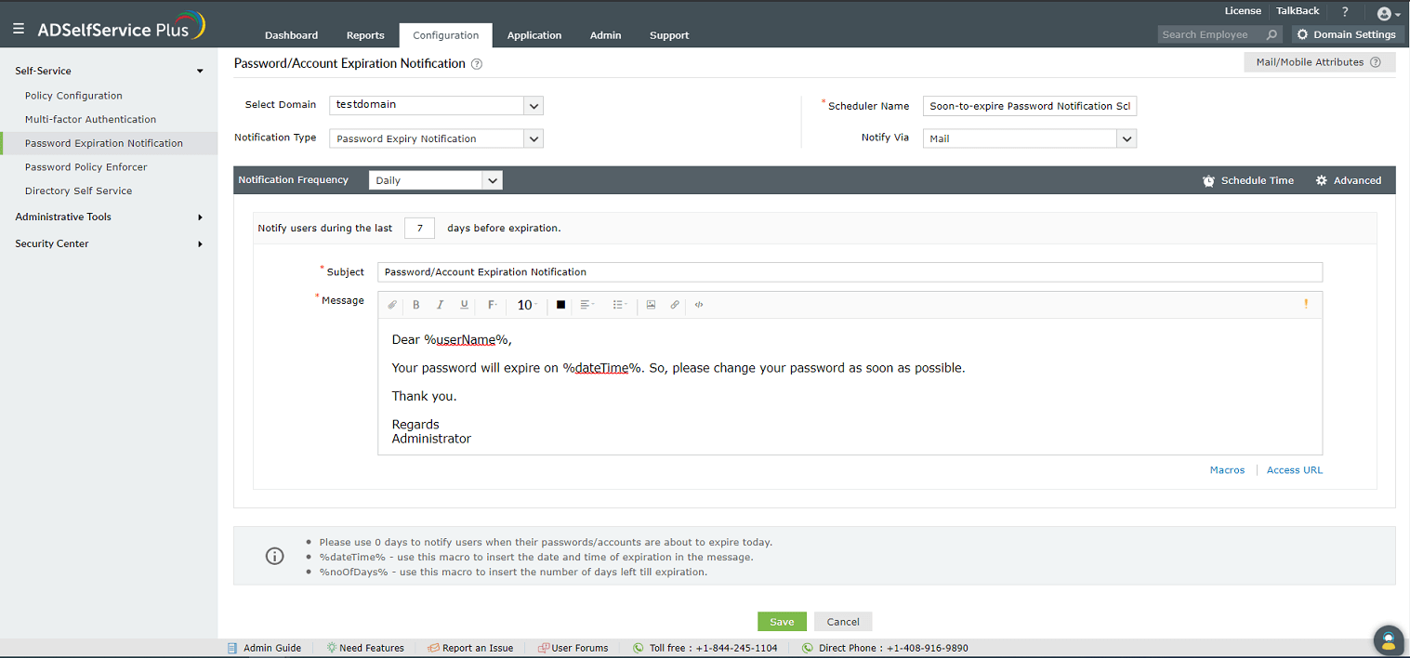The image size is (1410, 658).
Task: Click the orange exclamation warning icon
Action: coord(1306,304)
